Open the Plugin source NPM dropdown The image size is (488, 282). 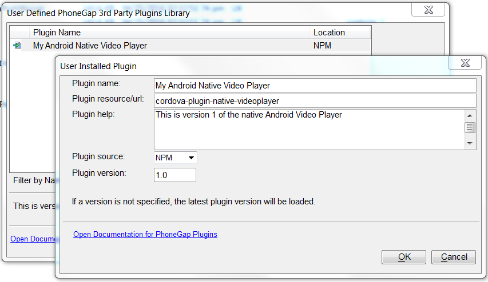click(175, 158)
